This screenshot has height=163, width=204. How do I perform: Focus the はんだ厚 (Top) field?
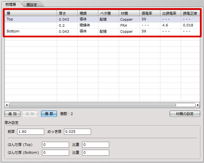[55, 145]
